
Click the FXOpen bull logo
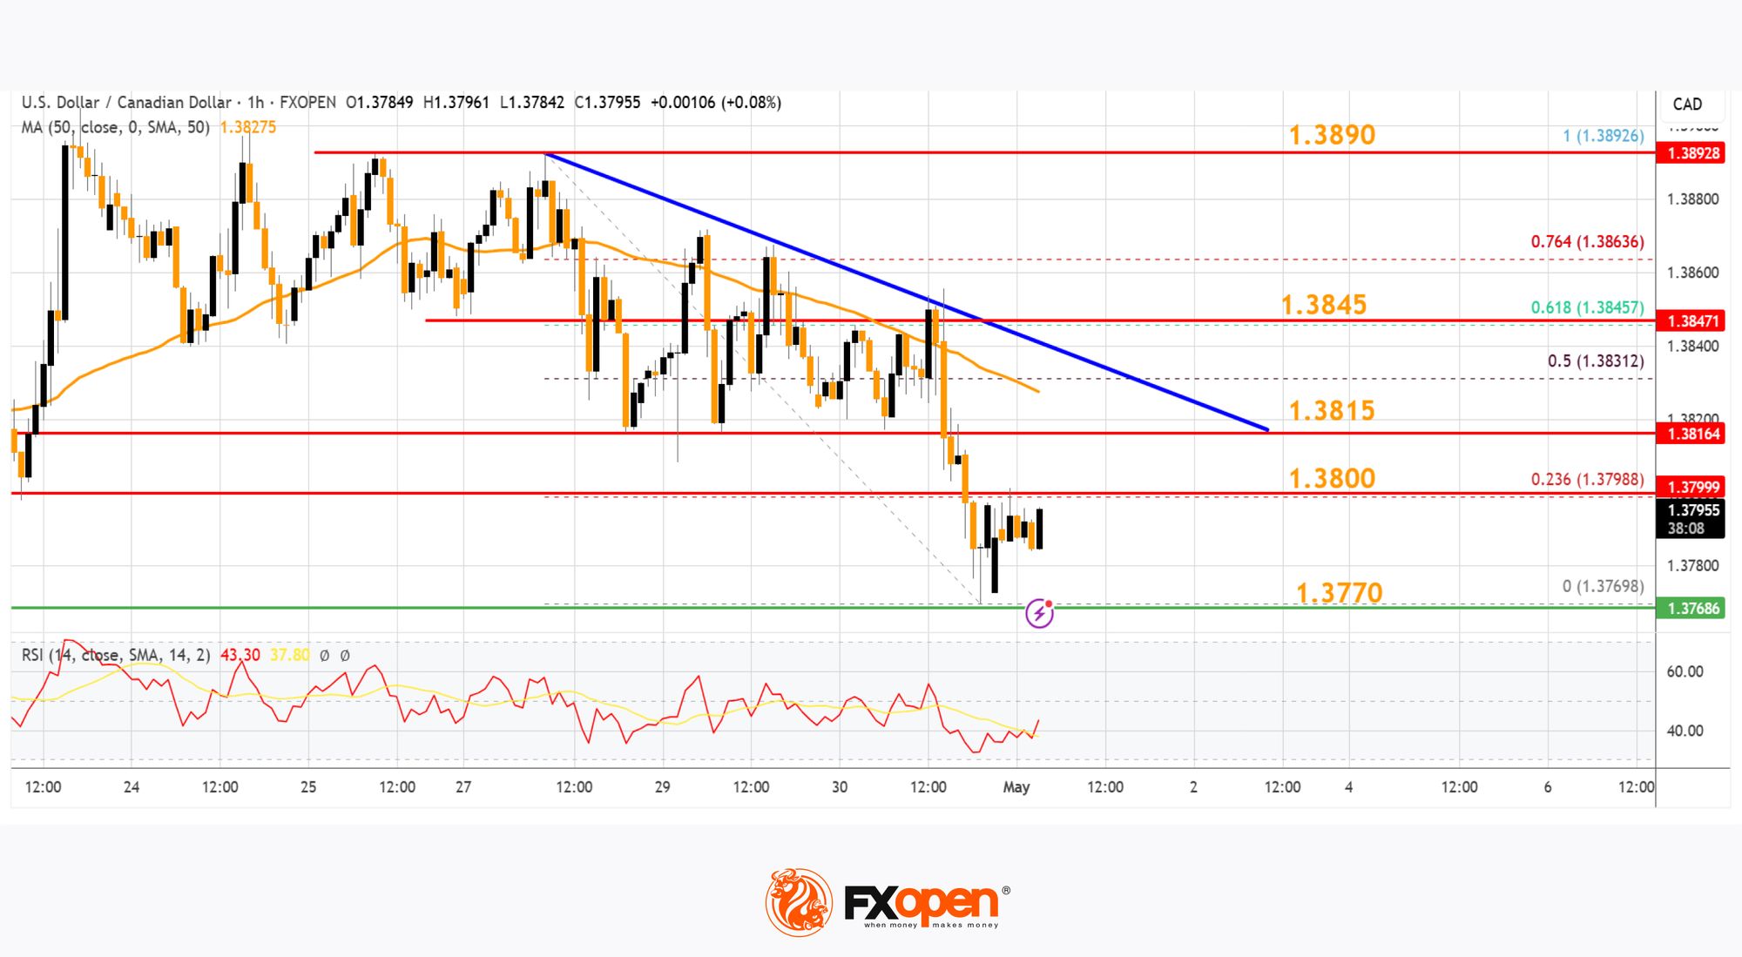pos(798,902)
